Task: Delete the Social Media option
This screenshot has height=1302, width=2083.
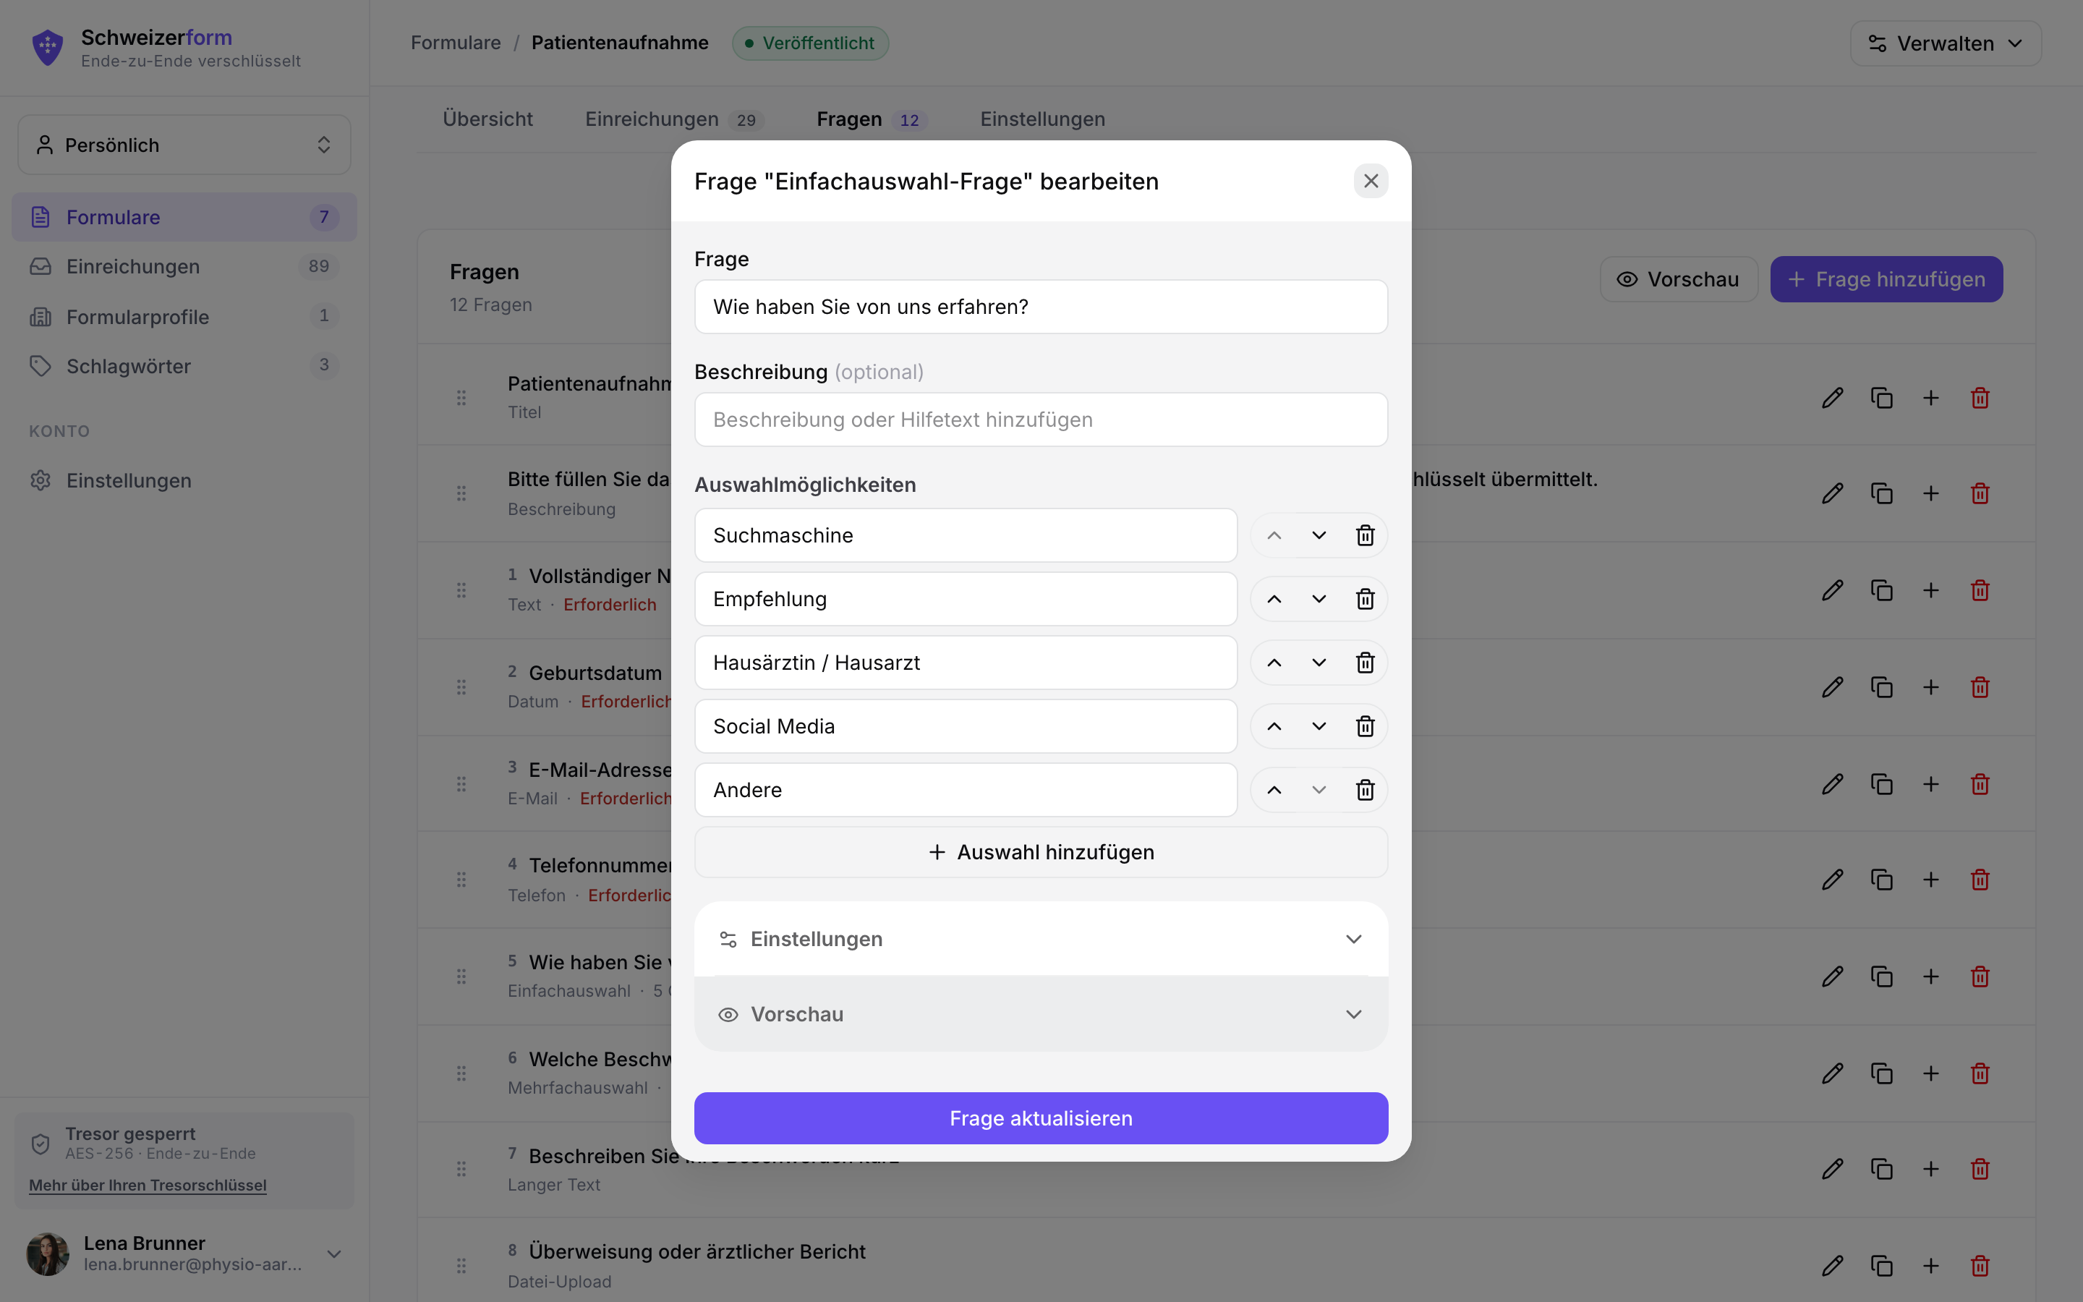Action: [1365, 727]
